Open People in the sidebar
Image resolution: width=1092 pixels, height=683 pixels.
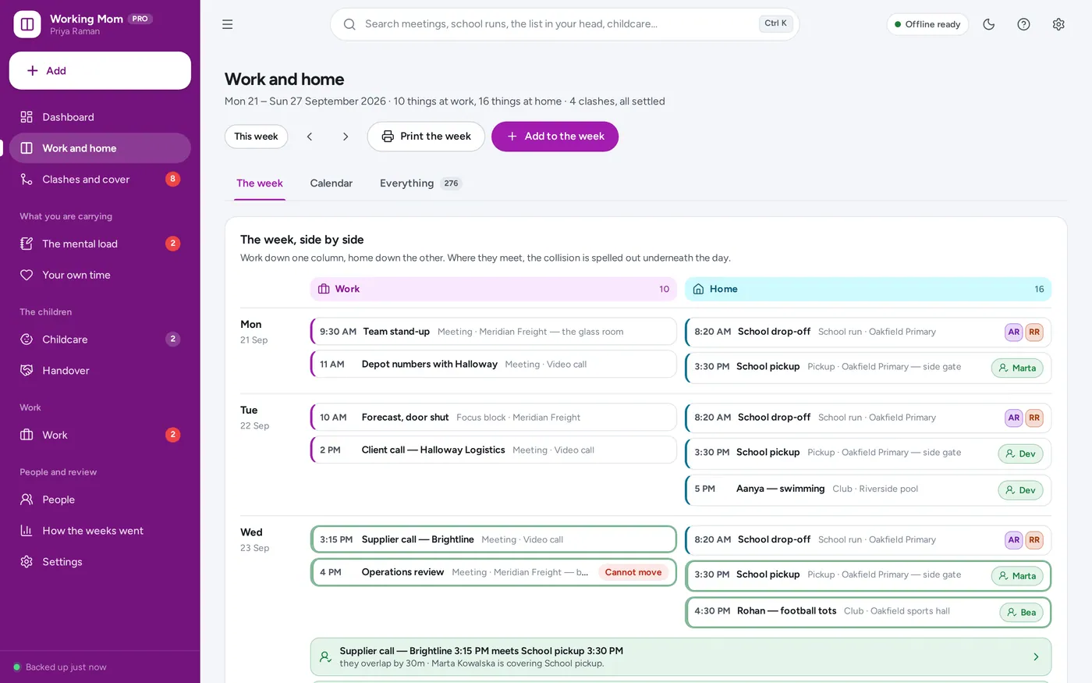(x=100, y=500)
